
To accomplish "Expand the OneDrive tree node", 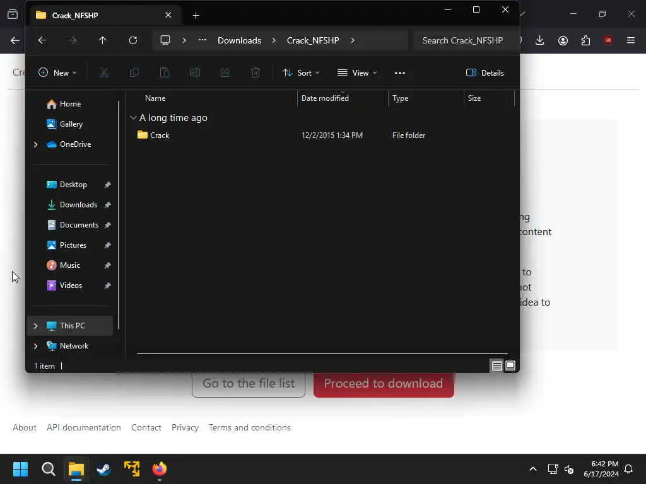I will (x=35, y=144).
